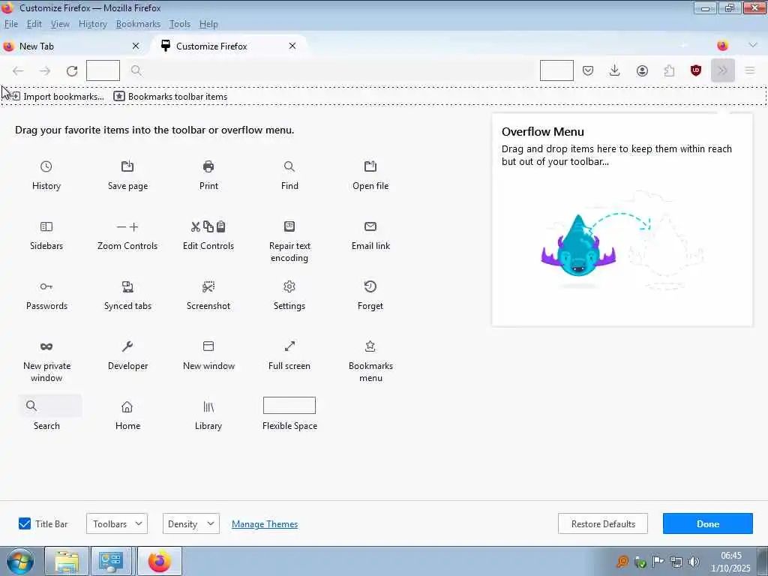Click the Forget item
The height and width of the screenshot is (576, 768).
pos(370,295)
